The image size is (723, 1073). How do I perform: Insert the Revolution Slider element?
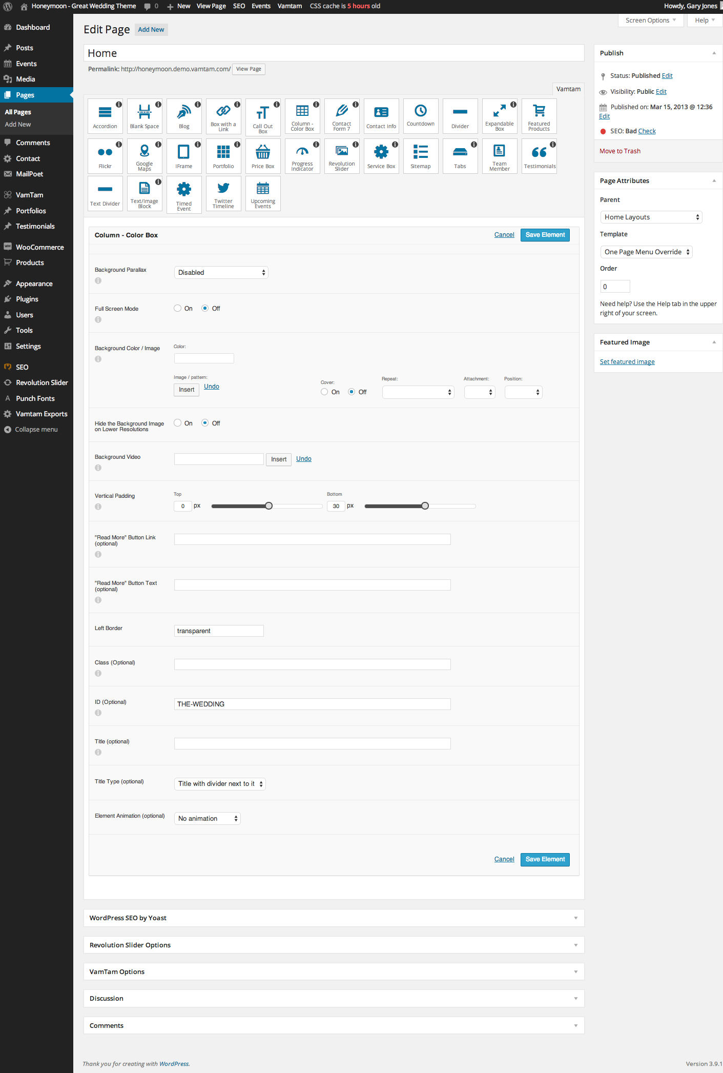coord(342,156)
